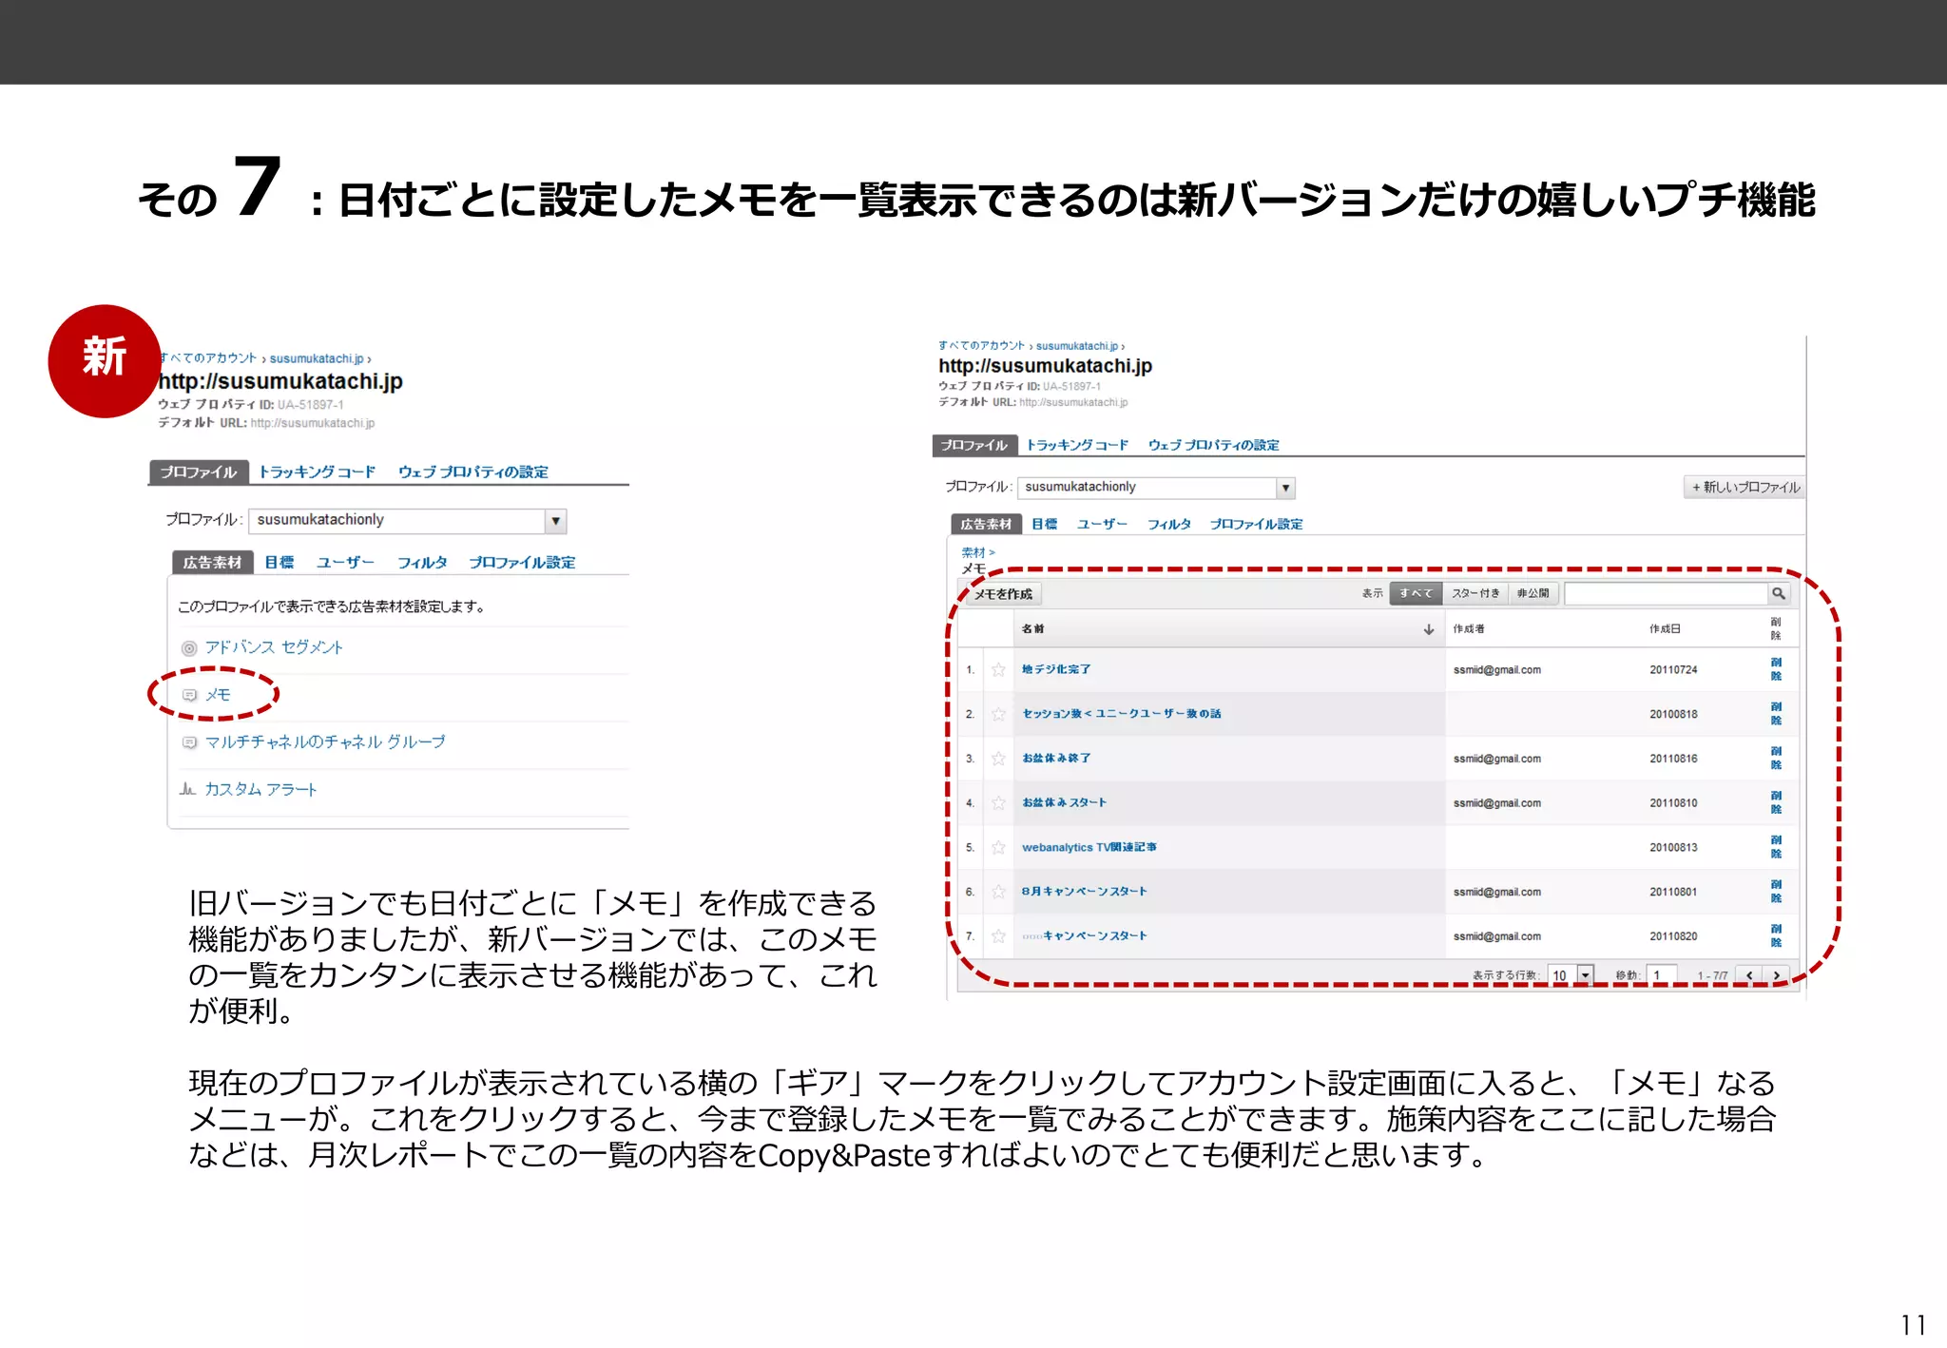This screenshot has width=1947, height=1348.
Task: Click the 新しいプロファイル button
Action: (x=1745, y=488)
